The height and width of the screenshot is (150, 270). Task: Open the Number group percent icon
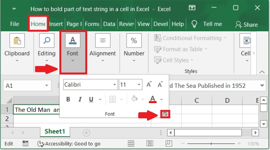click(x=134, y=41)
